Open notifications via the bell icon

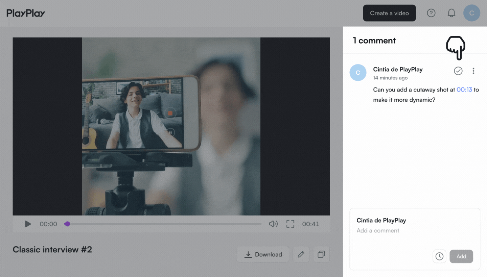[x=451, y=13]
